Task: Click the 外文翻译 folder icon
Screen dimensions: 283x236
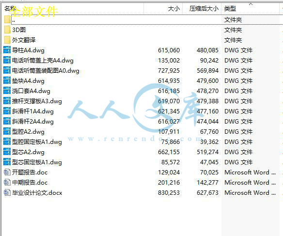Action: coord(7,40)
